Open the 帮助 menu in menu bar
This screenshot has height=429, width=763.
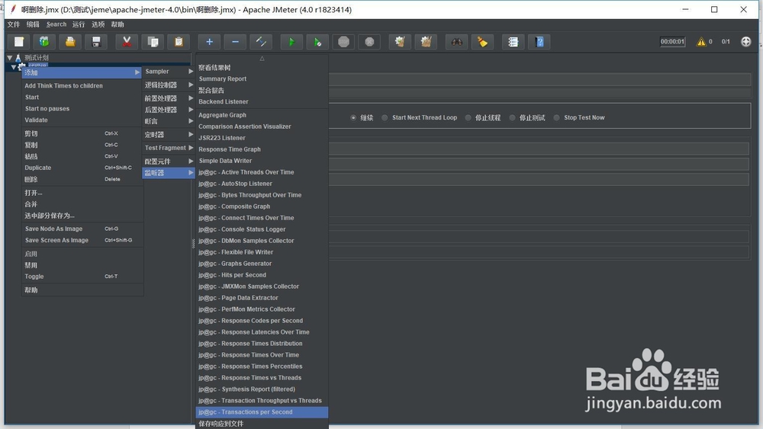(x=118, y=24)
